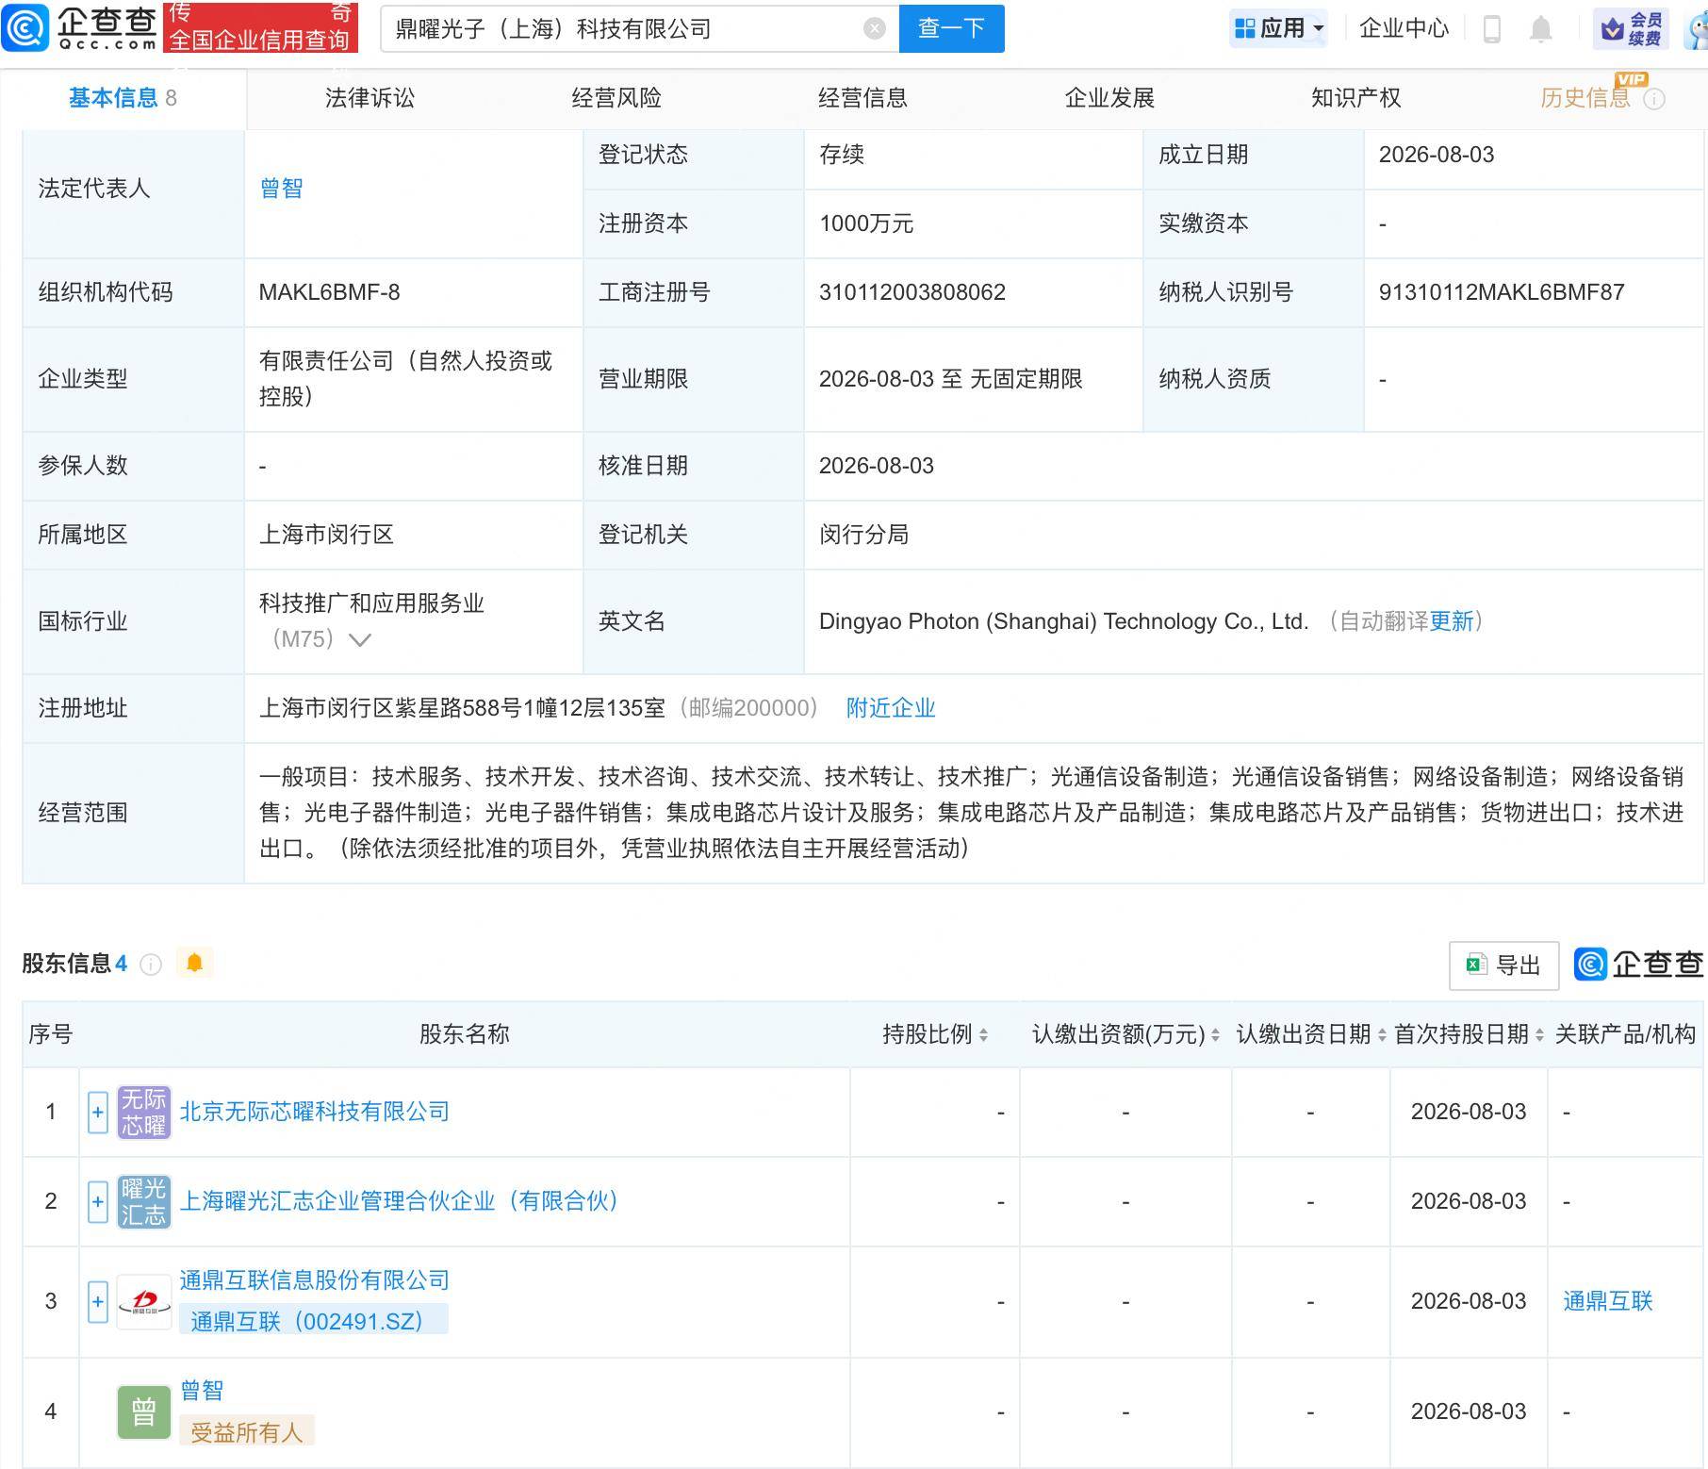The image size is (1708, 1469).
Task: Open 企业中心 in the header
Action: [1404, 28]
